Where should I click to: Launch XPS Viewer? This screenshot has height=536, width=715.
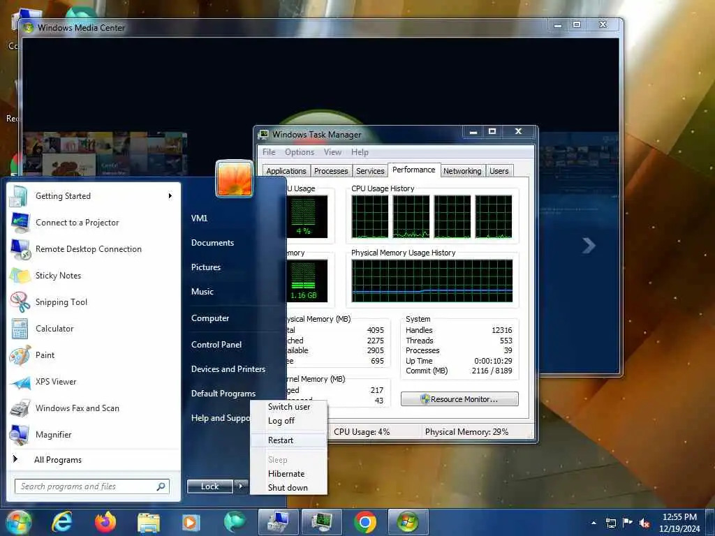(93, 382)
